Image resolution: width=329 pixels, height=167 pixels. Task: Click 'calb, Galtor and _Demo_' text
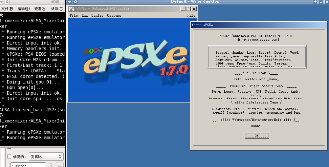click(x=256, y=79)
